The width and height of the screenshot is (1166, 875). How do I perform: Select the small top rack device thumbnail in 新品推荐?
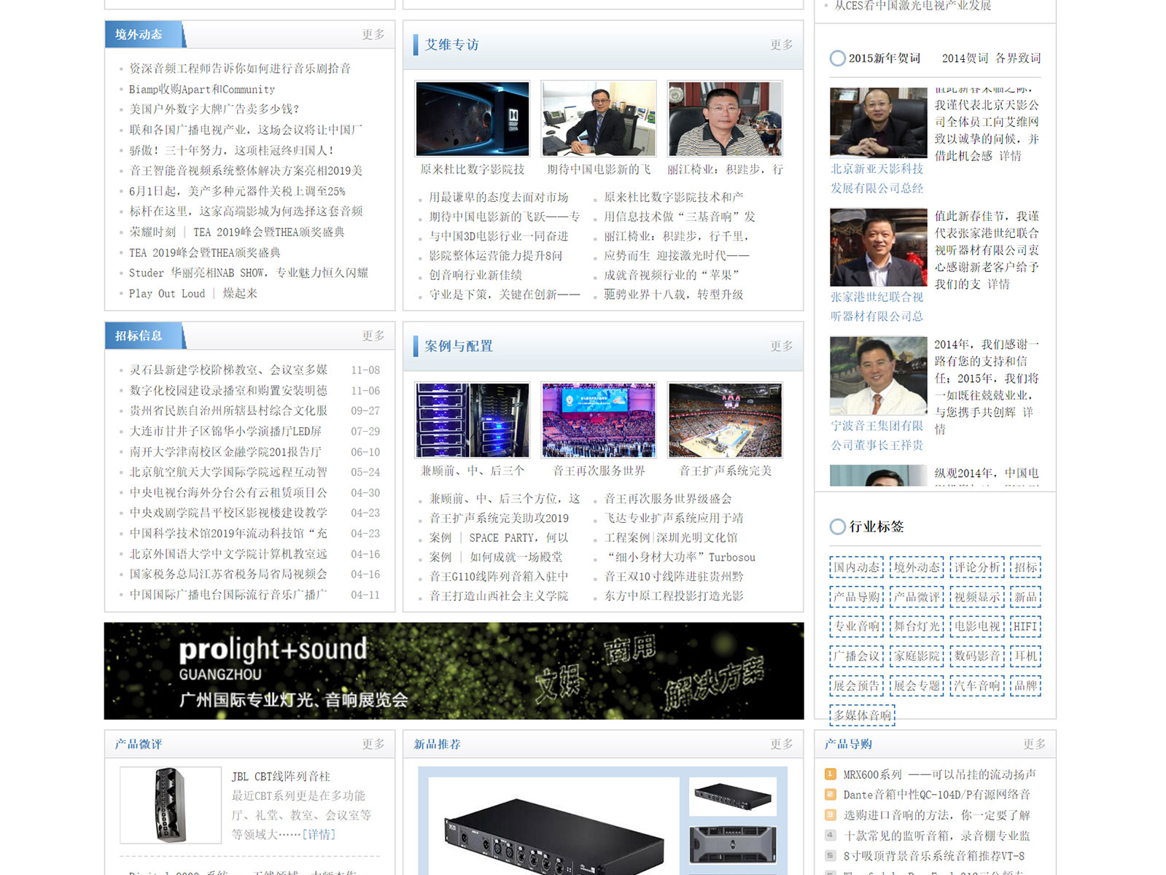tap(732, 796)
